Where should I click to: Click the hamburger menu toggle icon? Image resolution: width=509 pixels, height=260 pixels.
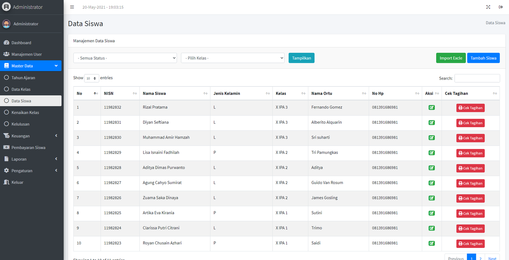click(72, 7)
